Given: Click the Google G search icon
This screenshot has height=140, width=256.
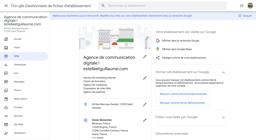Looking at the screenshot, I should point(158,41).
